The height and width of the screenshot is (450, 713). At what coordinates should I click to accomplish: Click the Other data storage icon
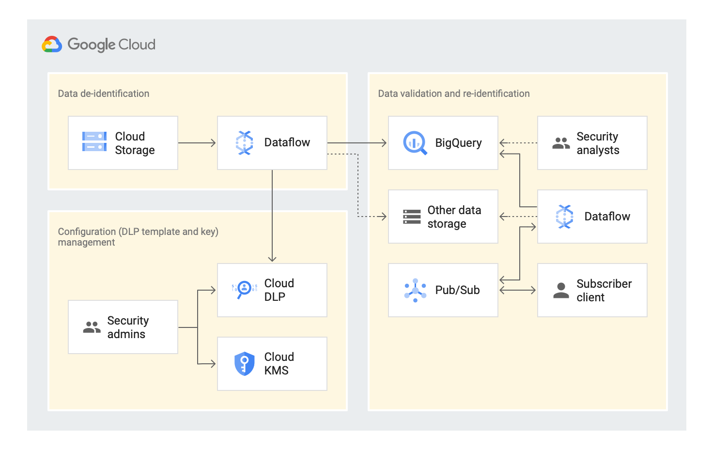tap(412, 217)
